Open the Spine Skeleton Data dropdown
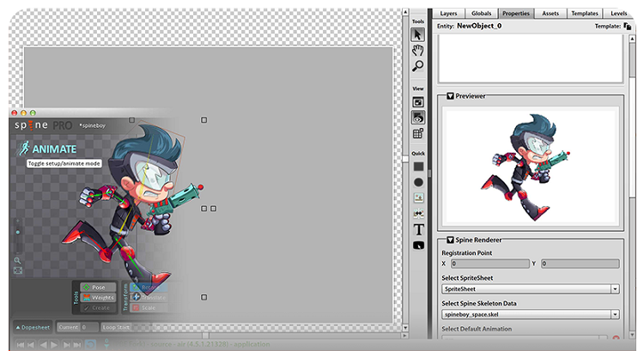 [x=531, y=314]
